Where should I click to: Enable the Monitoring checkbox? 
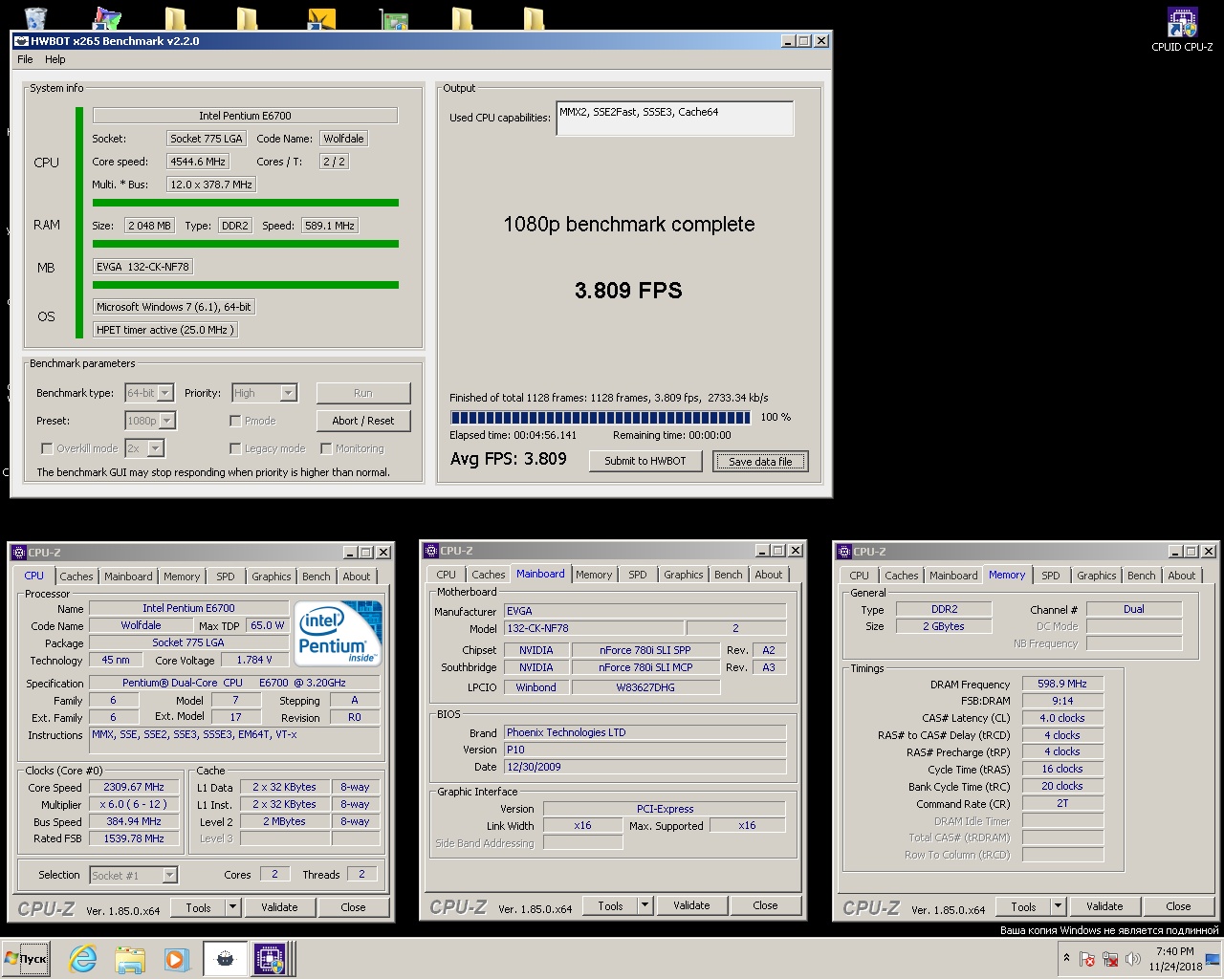pyautogui.click(x=326, y=448)
